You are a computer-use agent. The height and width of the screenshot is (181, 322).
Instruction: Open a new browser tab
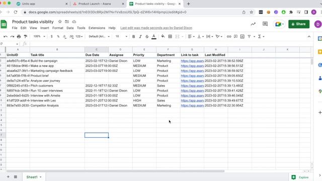[x=188, y=4]
